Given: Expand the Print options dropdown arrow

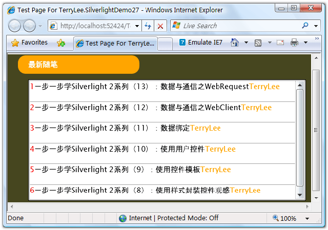Looking at the screenshot, I should 305,43.
